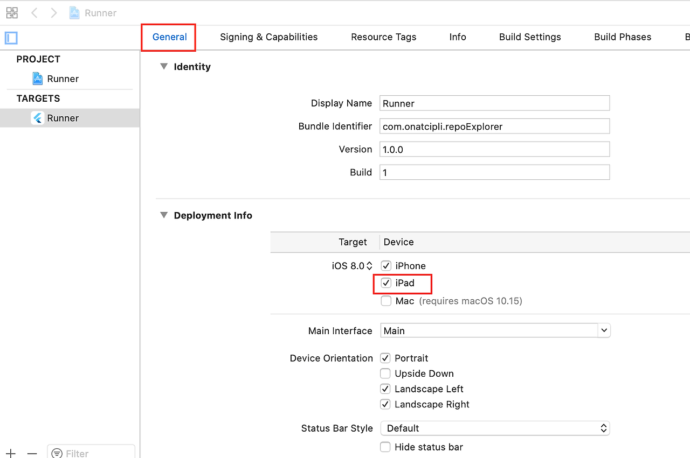Collapse the Identity section
The image size is (690, 458).
click(x=164, y=67)
